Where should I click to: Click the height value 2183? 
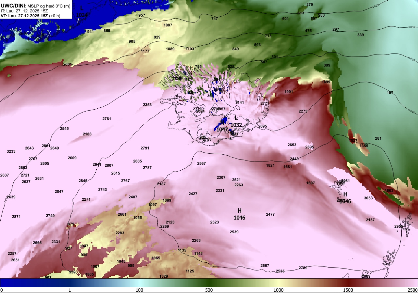(x=87, y=134)
